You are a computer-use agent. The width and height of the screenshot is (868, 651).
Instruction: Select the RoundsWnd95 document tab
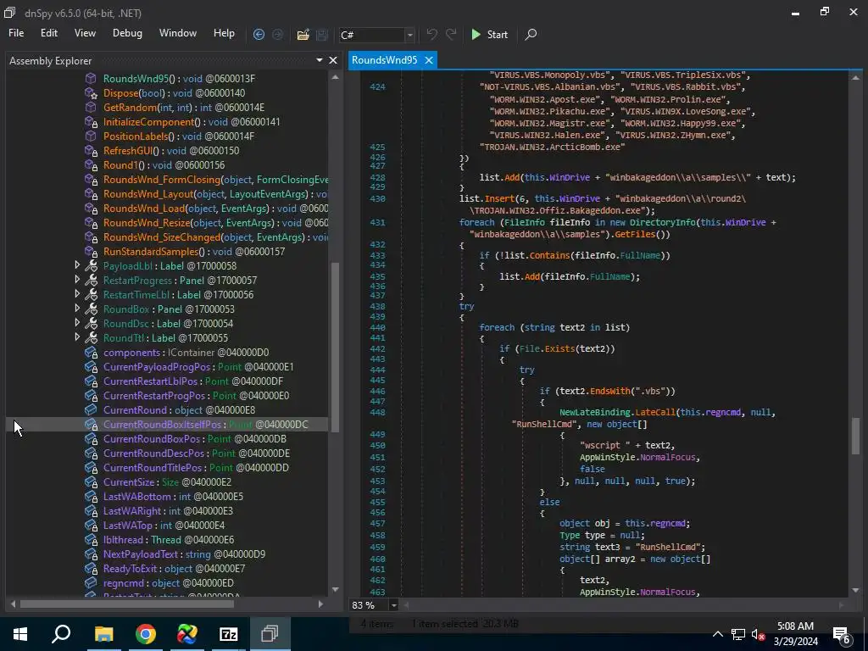pyautogui.click(x=384, y=60)
